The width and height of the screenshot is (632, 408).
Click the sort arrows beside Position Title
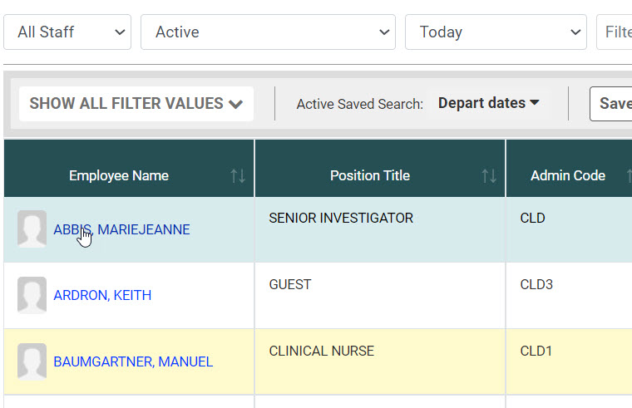pos(489,176)
